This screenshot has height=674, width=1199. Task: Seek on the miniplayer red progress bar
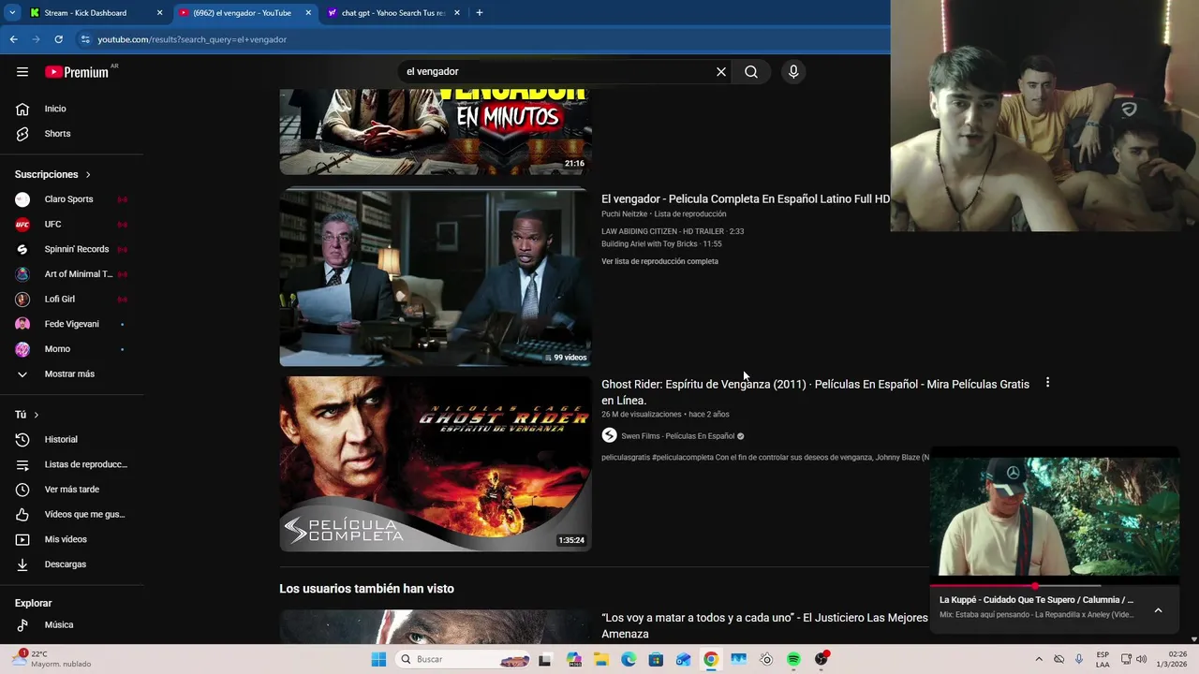tap(1055, 586)
